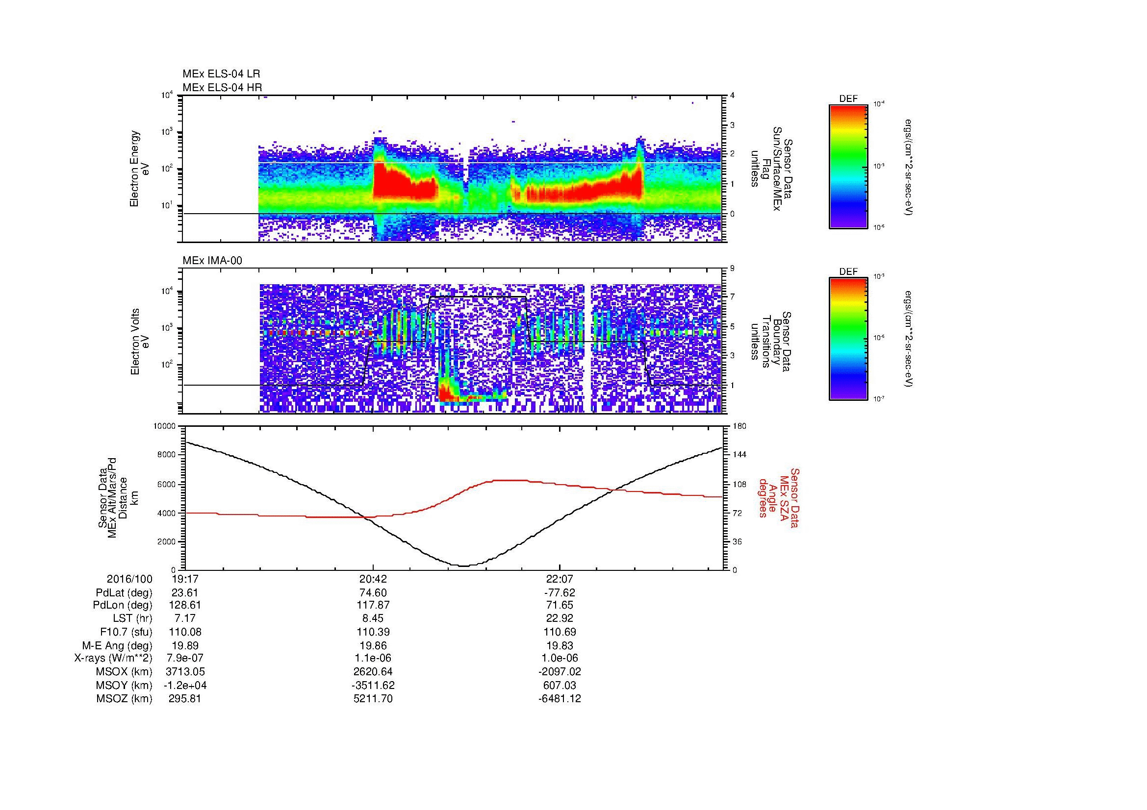Click the LST value '22.92'

(x=560, y=619)
